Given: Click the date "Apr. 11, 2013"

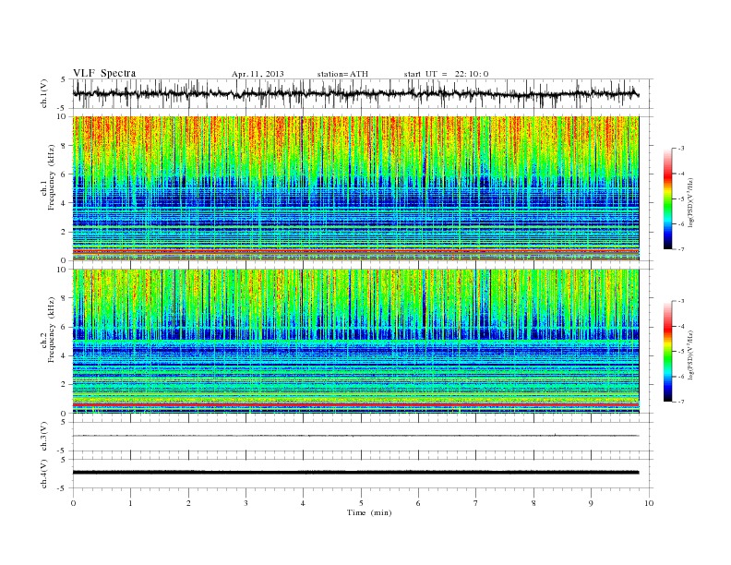Looking at the screenshot, I should pyautogui.click(x=258, y=74).
